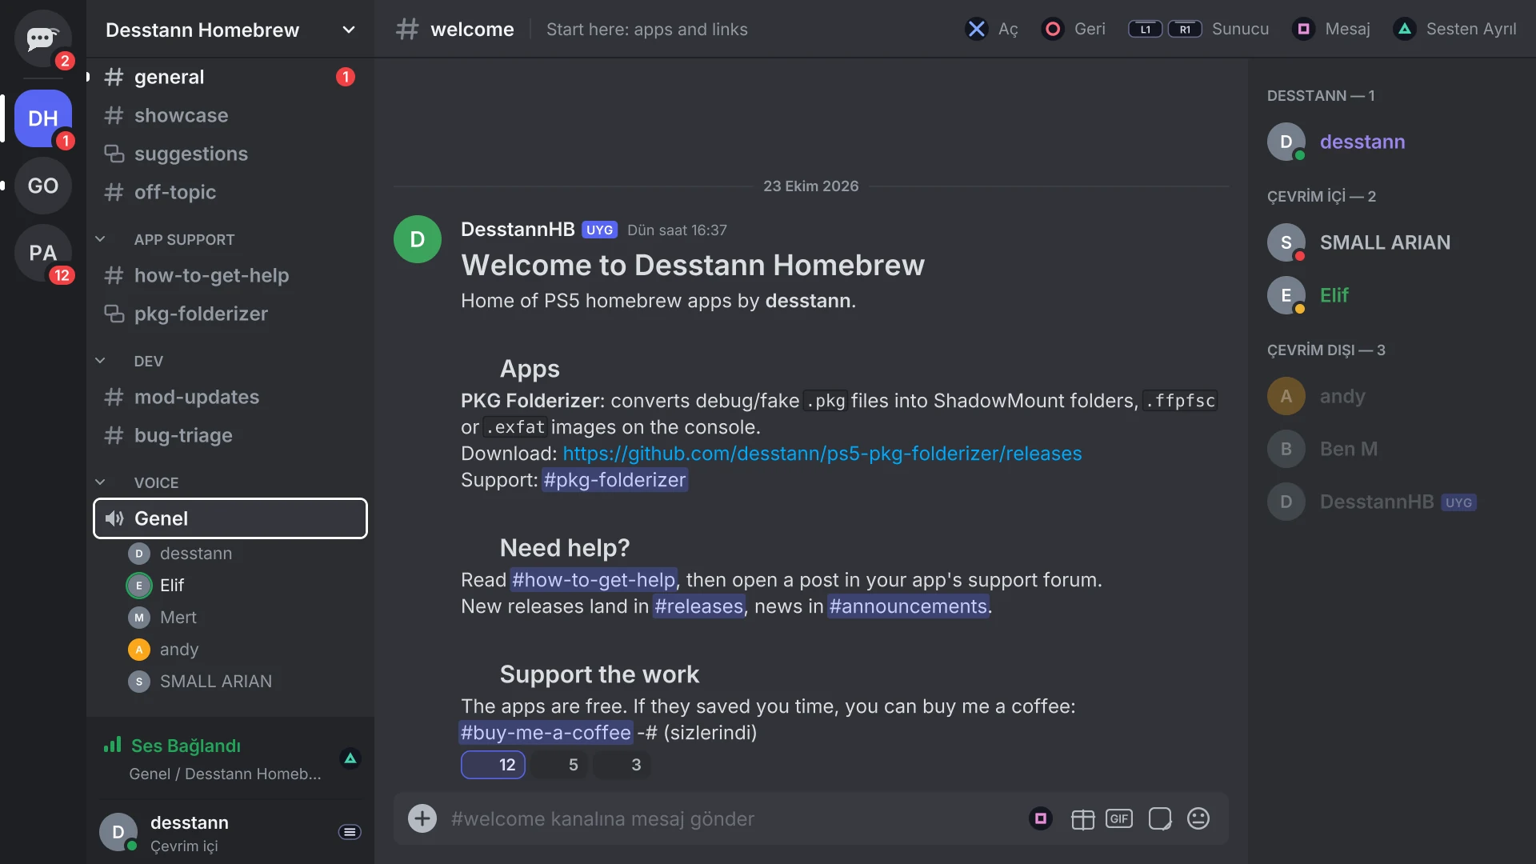Open the GIF picker
Screen dimensions: 1536x864
coord(1119,818)
